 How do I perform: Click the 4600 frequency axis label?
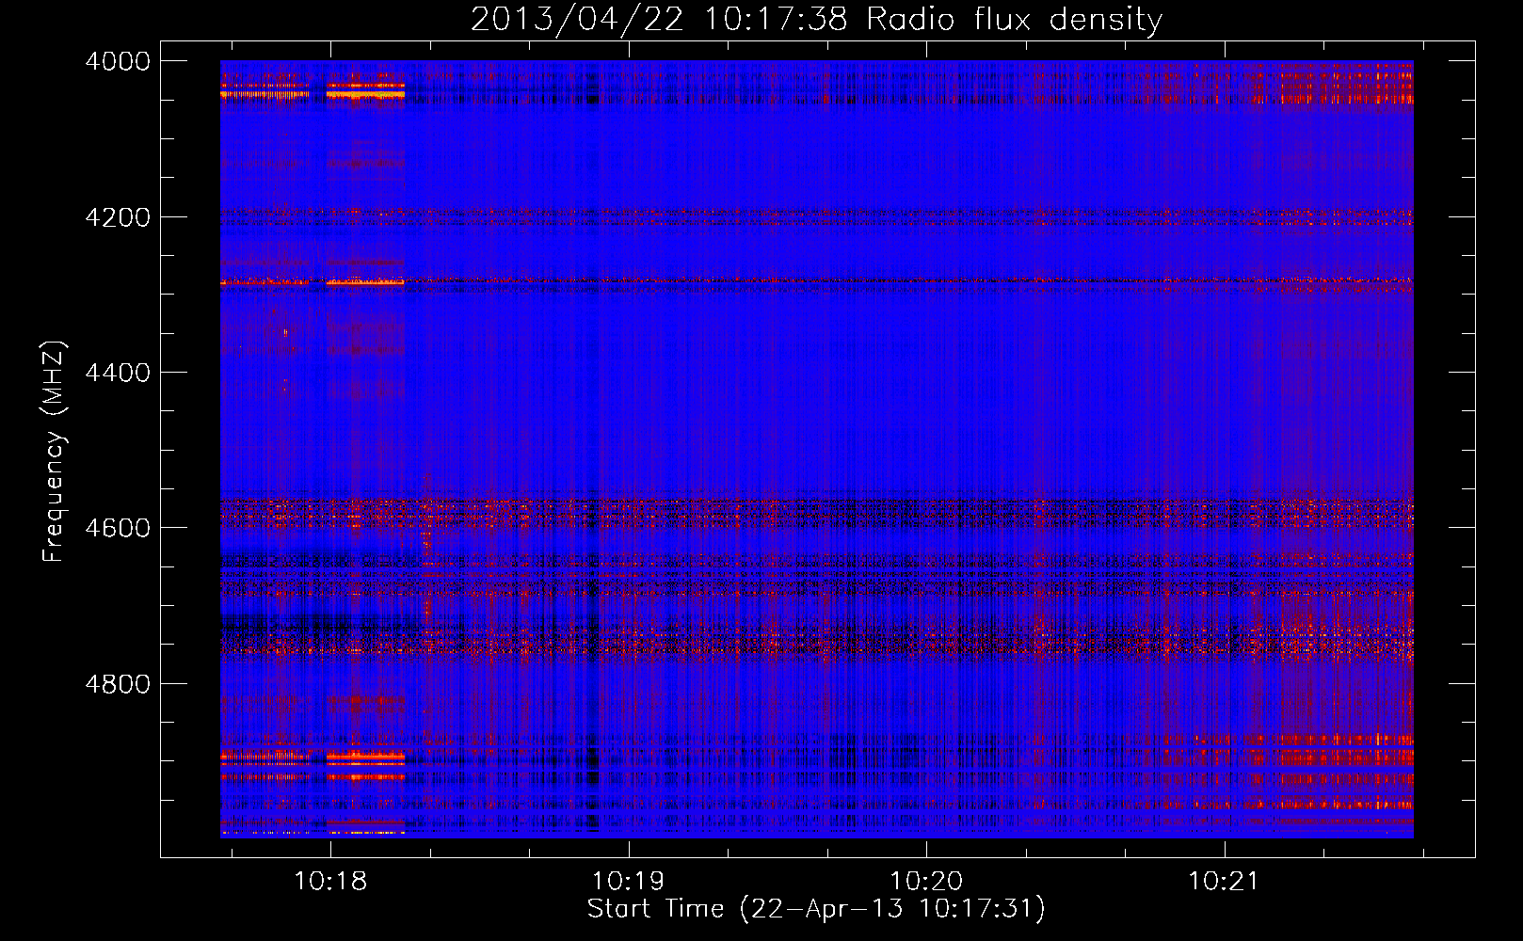pos(118,528)
